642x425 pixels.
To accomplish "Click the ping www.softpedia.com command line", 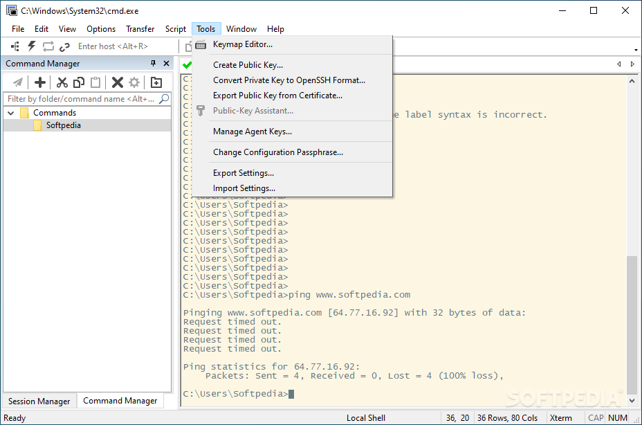I will [x=297, y=295].
